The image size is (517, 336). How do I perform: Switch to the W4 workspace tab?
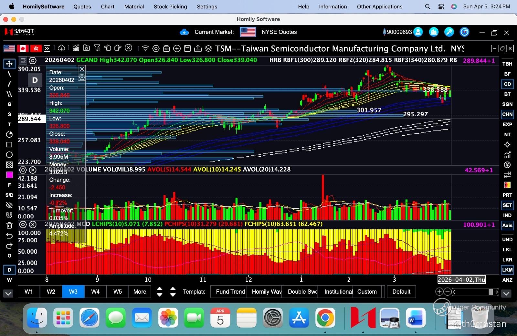pos(95,291)
